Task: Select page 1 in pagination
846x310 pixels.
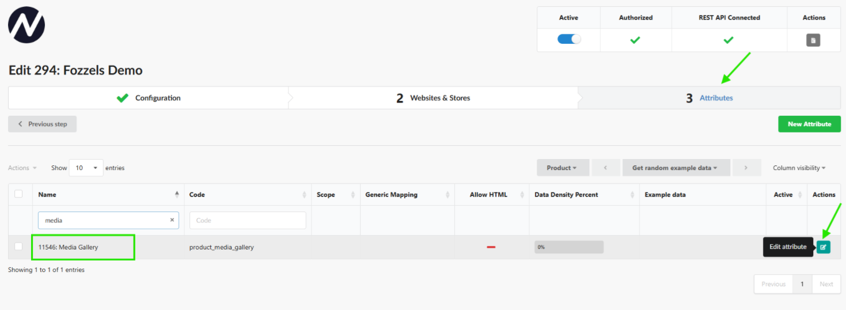Action: coord(802,284)
